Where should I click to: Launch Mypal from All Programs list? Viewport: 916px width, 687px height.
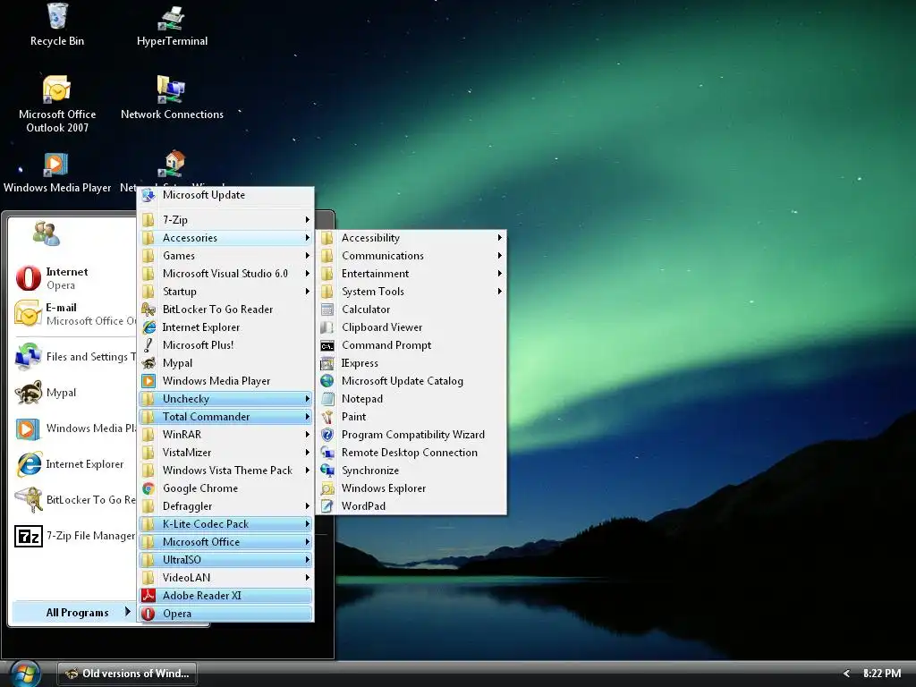click(225, 363)
